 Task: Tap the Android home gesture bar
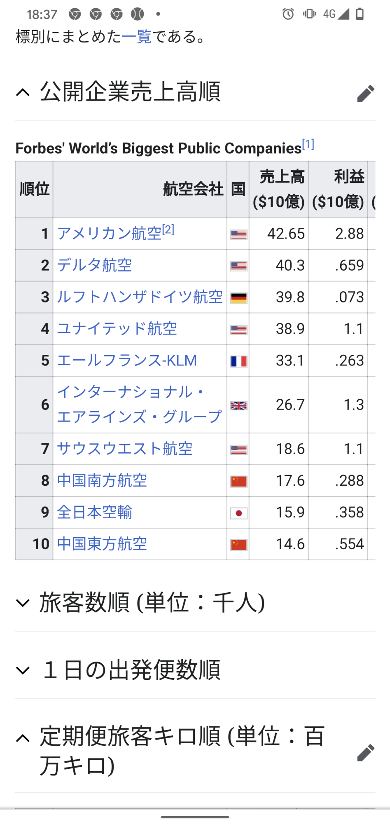pyautogui.click(x=195, y=817)
